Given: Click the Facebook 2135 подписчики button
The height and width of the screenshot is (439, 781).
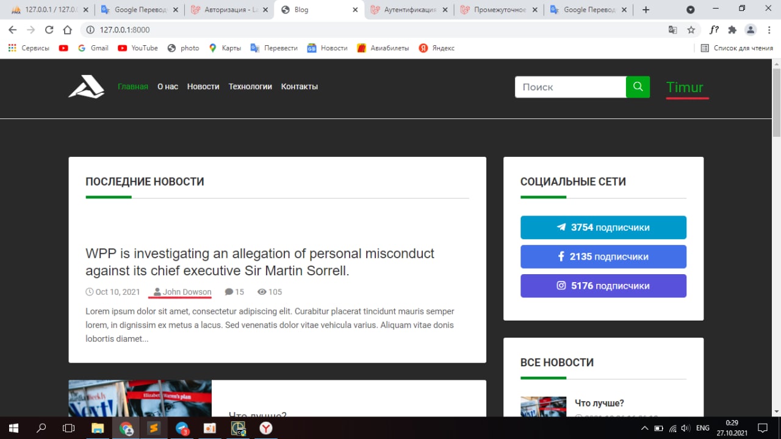Looking at the screenshot, I should (x=603, y=256).
